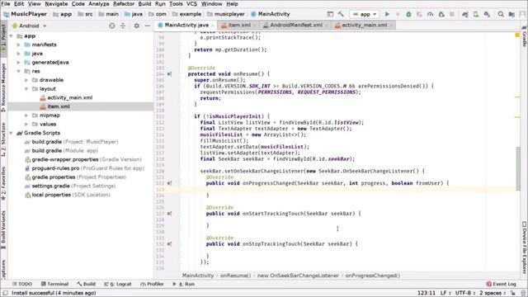Click the yellow warning indicator atop editor
This screenshot has height=297, width=528.
(517, 35)
